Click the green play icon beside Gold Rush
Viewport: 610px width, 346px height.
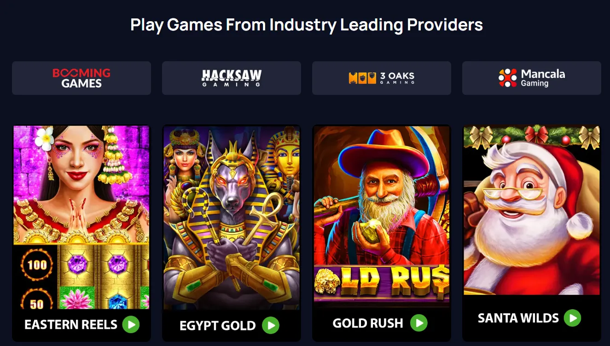click(x=419, y=323)
